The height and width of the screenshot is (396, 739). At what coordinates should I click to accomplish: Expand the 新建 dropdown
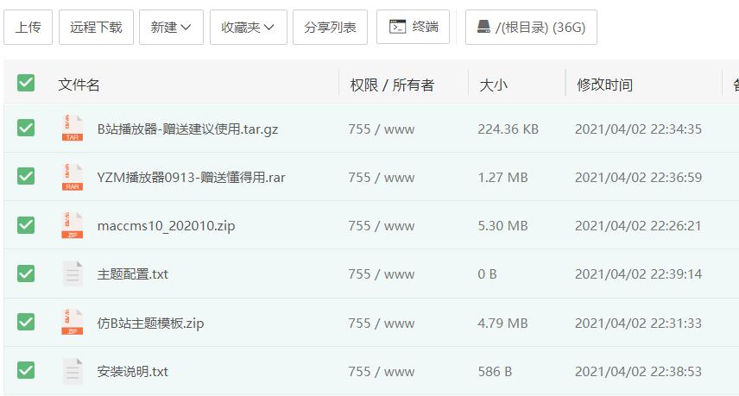171,28
